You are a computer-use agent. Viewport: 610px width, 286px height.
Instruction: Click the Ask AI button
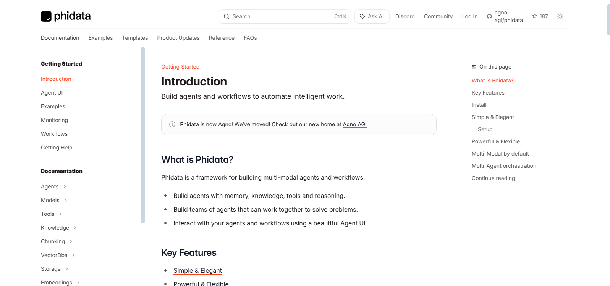372,16
